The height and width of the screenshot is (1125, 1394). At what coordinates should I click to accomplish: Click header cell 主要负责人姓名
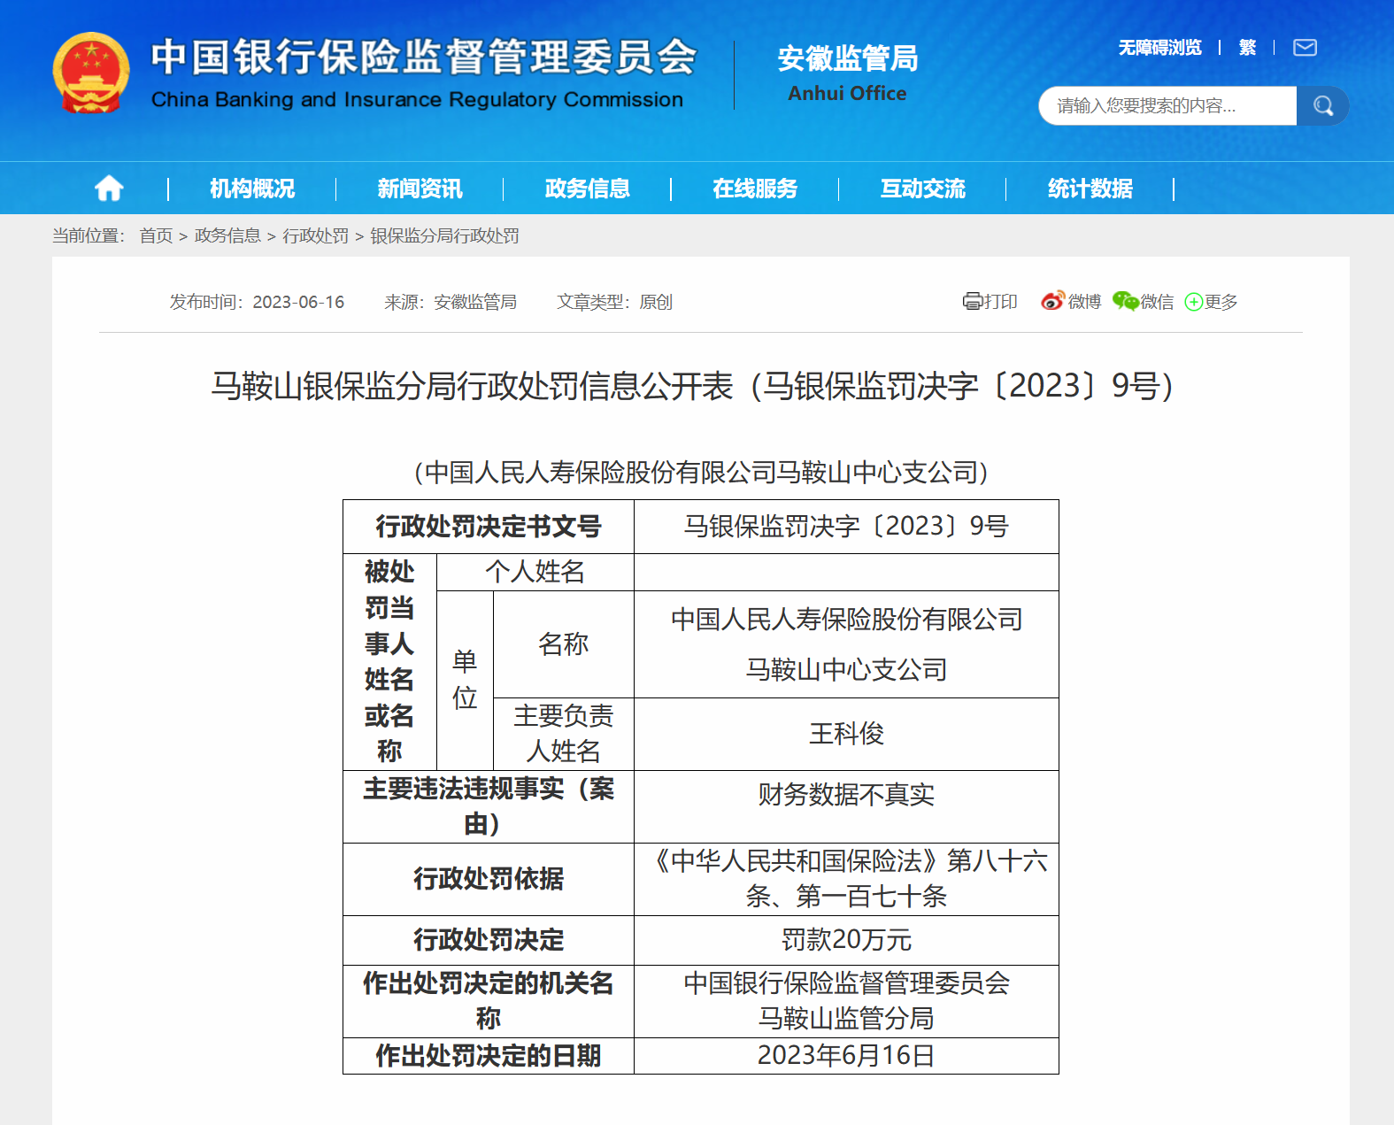pyautogui.click(x=564, y=734)
